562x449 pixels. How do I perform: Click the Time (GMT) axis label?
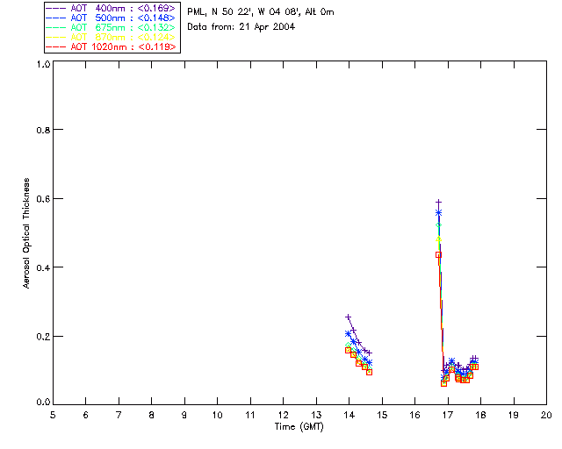point(299,427)
